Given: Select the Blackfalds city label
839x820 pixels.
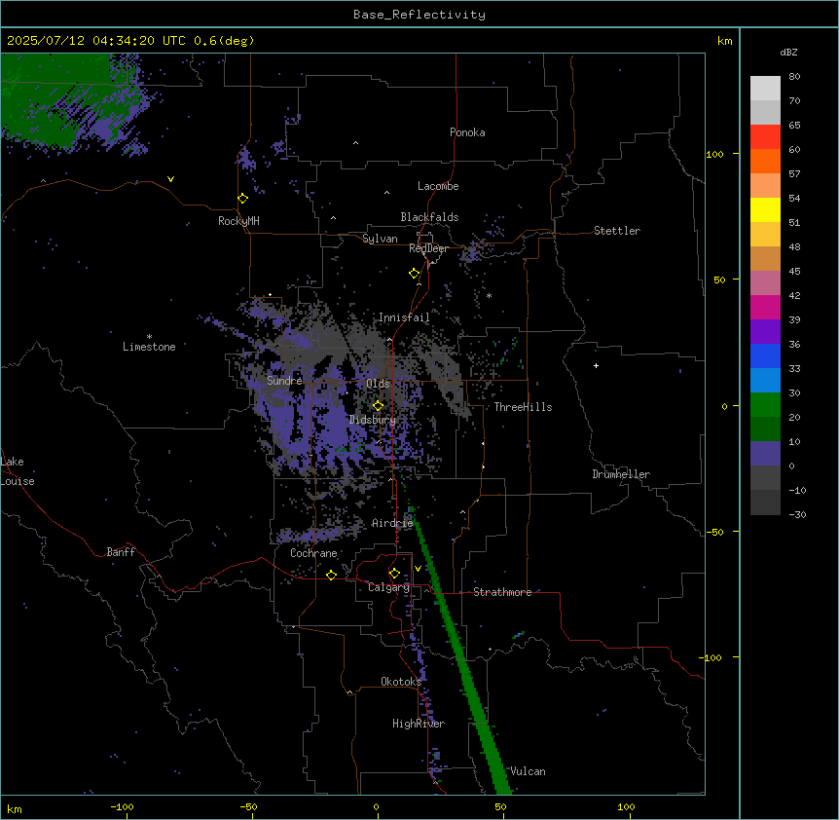Looking at the screenshot, I should pos(429,217).
